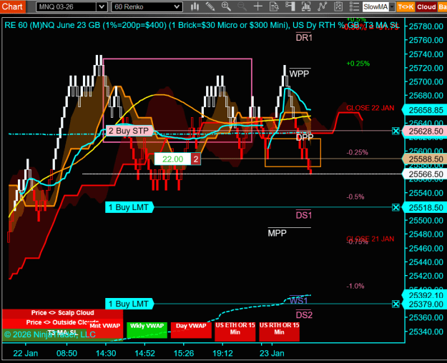
Task: Click the -1.0% level label
Action: point(355,286)
